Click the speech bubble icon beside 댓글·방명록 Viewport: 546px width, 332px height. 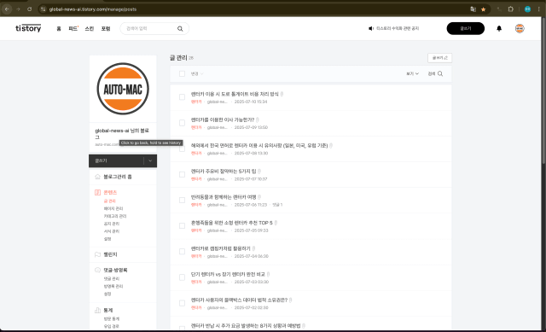[98, 270]
